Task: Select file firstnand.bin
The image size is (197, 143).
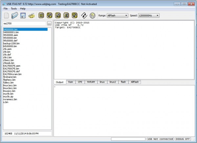Action: point(10,77)
